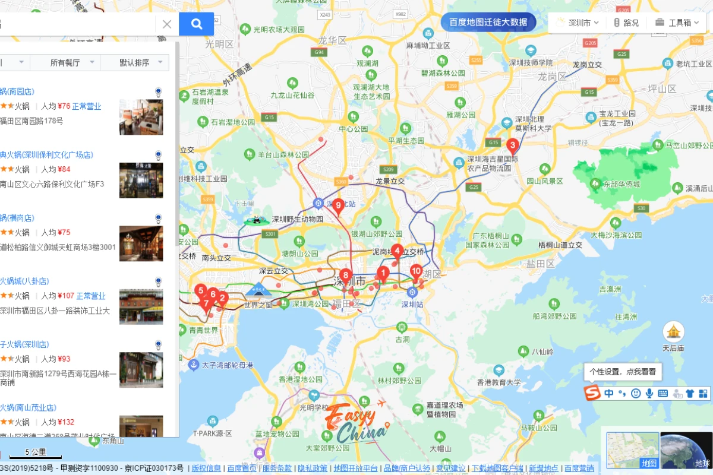
Task: Click 正常营业 status on 南园店 row
Action: pos(87,106)
